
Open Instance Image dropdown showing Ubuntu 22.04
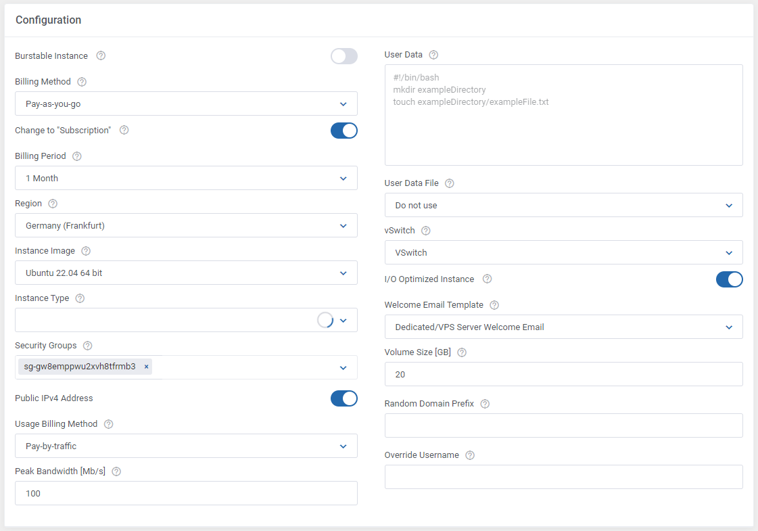tap(186, 273)
